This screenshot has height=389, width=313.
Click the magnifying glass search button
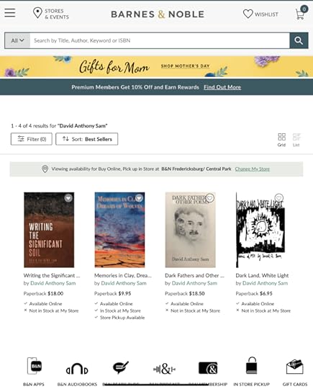(299, 40)
